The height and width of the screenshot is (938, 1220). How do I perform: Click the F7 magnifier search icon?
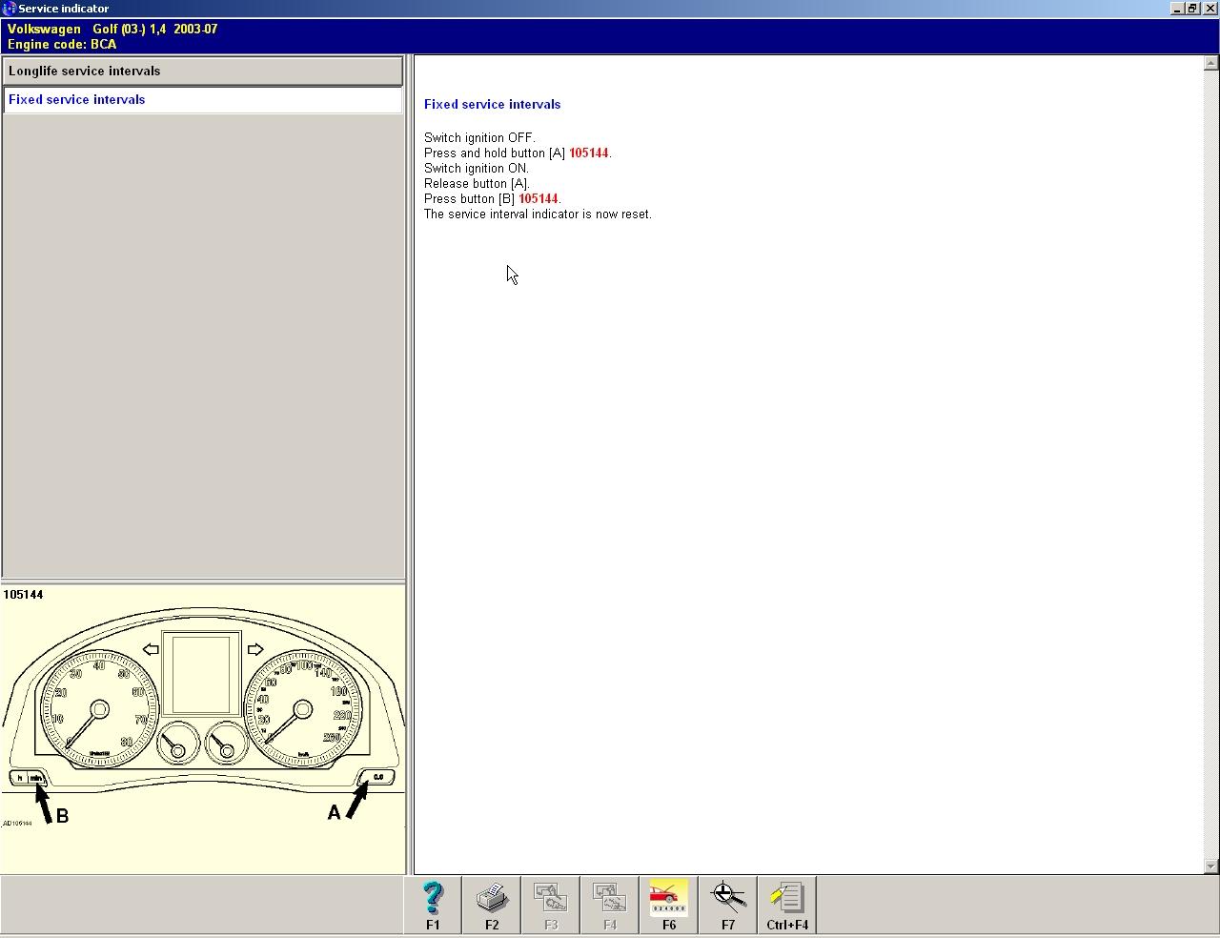click(x=728, y=905)
